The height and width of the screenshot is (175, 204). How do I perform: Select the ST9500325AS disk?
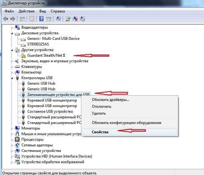pos(38,44)
